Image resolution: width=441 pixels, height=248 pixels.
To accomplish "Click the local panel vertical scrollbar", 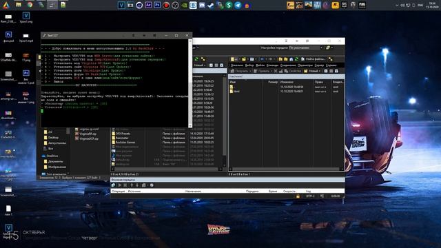I will (x=225, y=121).
